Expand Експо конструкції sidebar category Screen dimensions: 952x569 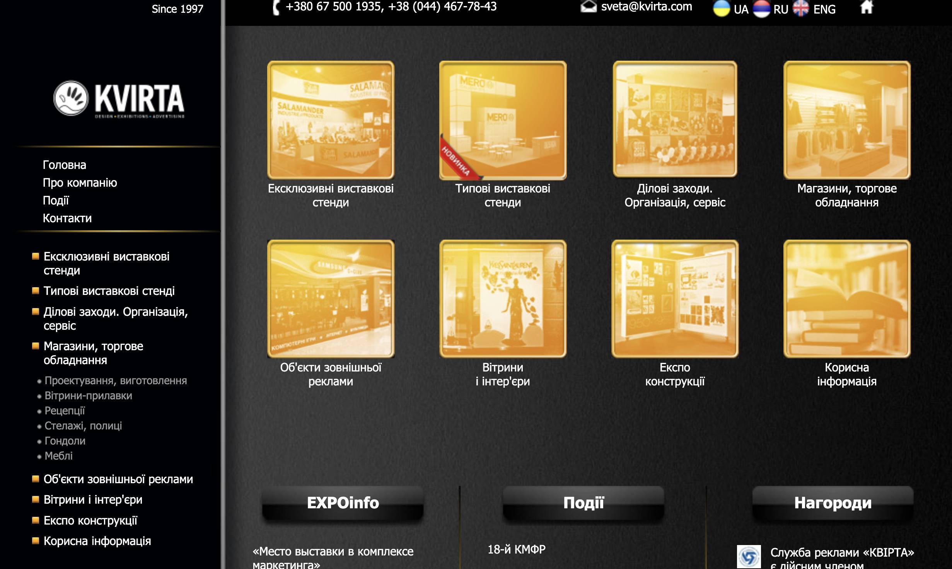point(90,521)
